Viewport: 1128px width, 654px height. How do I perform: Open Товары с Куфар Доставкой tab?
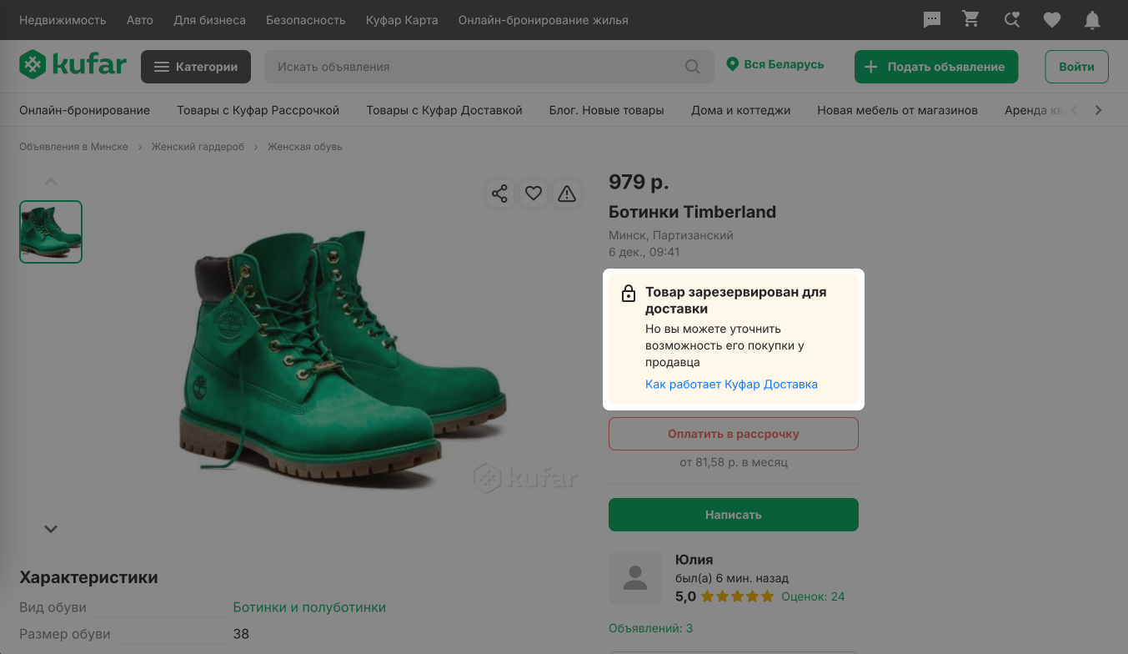tap(444, 110)
